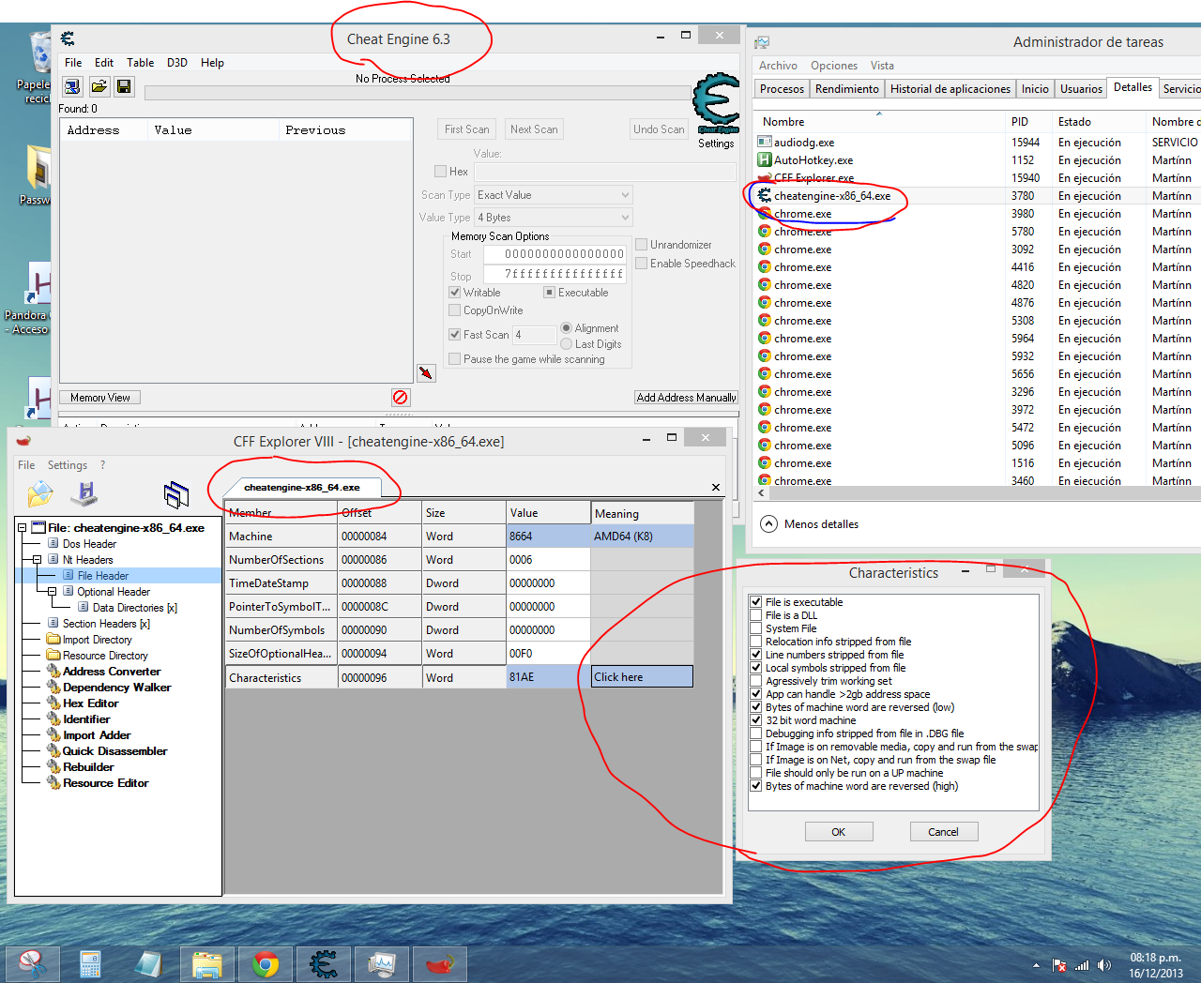Open Import Adder in CFF tree
This screenshot has height=983, width=1201.
pos(97,735)
